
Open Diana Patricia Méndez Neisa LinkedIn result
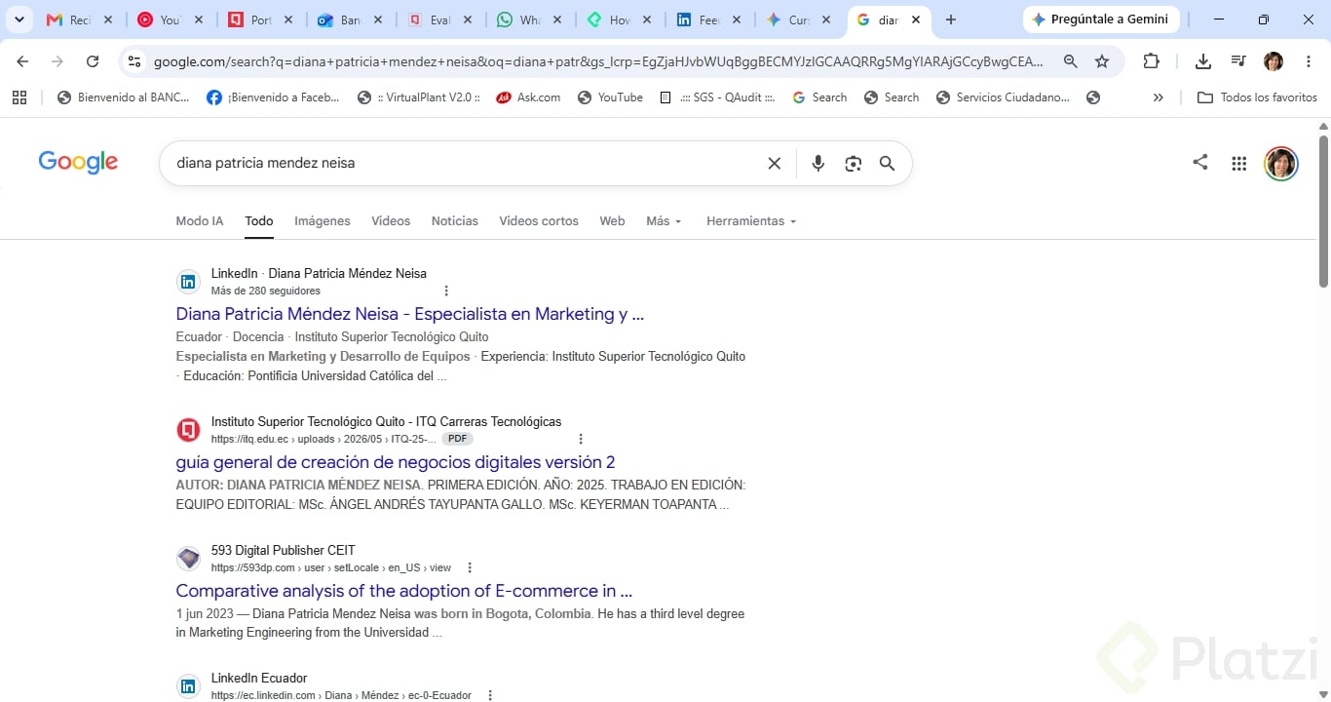pos(410,314)
